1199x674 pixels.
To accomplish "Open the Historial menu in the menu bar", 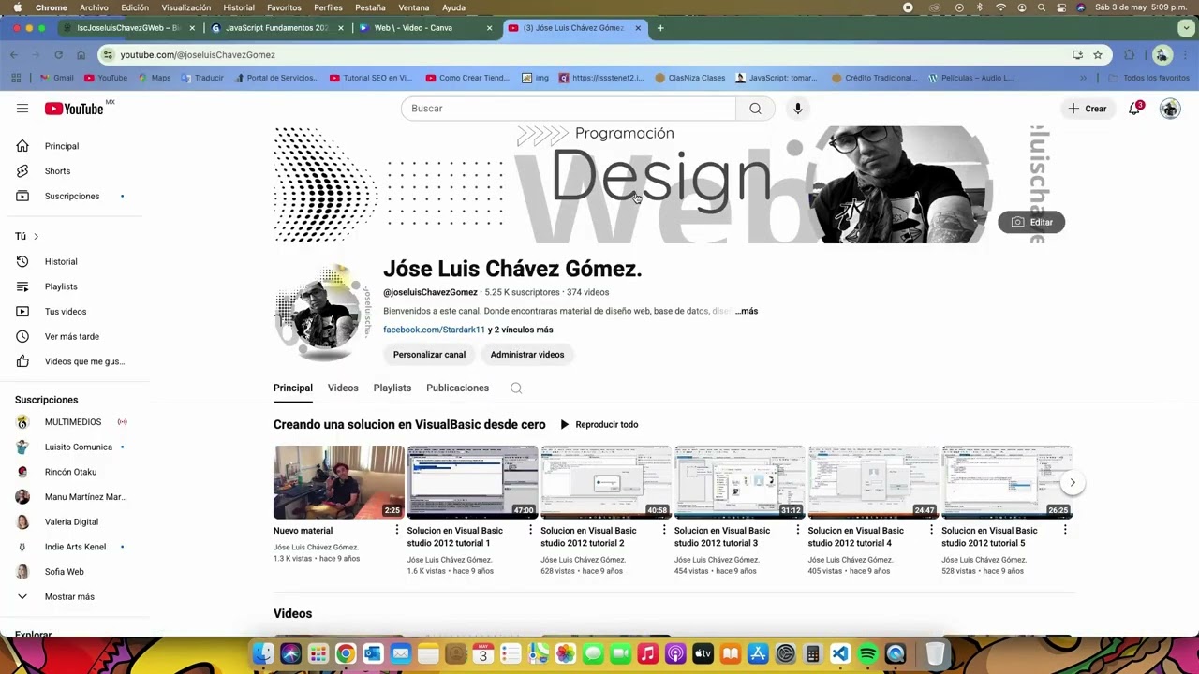I will (239, 7).
